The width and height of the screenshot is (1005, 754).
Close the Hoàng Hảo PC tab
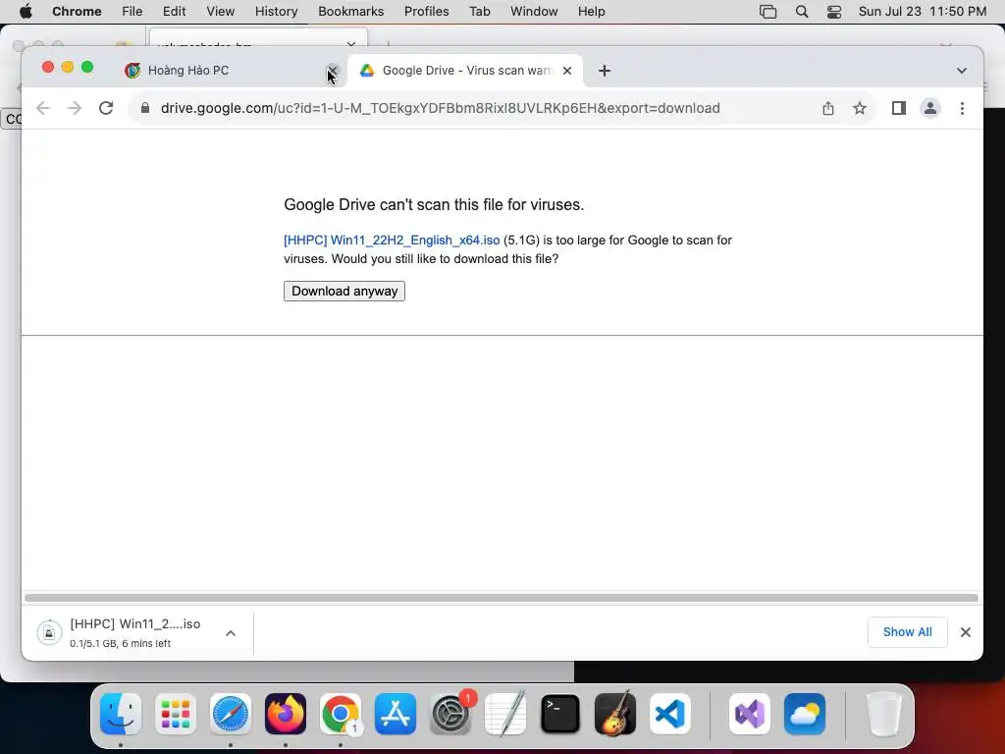332,71
